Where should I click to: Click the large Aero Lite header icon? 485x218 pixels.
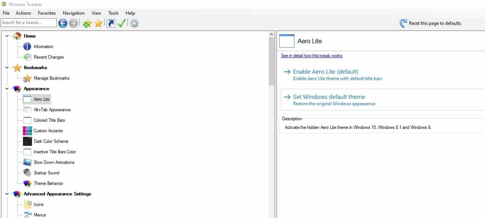pyautogui.click(x=287, y=41)
